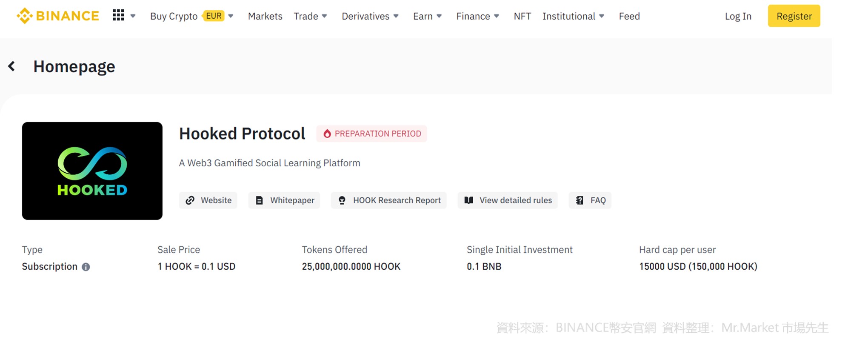Select "1 HOOK = 0.1 USD" price
The image size is (845, 342).
pos(197,266)
